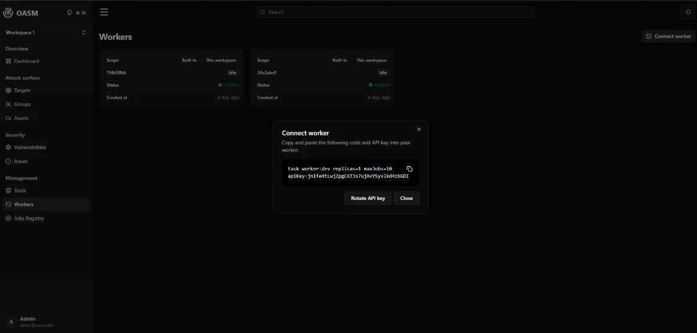Click the Close button in the dialog
Screen dimensions: 697x333
(x=407, y=198)
